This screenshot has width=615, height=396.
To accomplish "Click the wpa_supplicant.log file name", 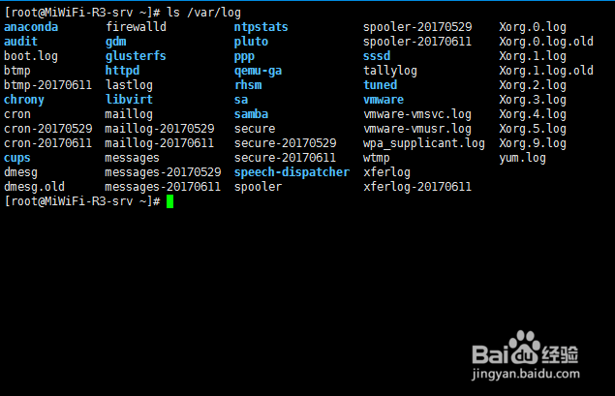I will pyautogui.click(x=424, y=143).
